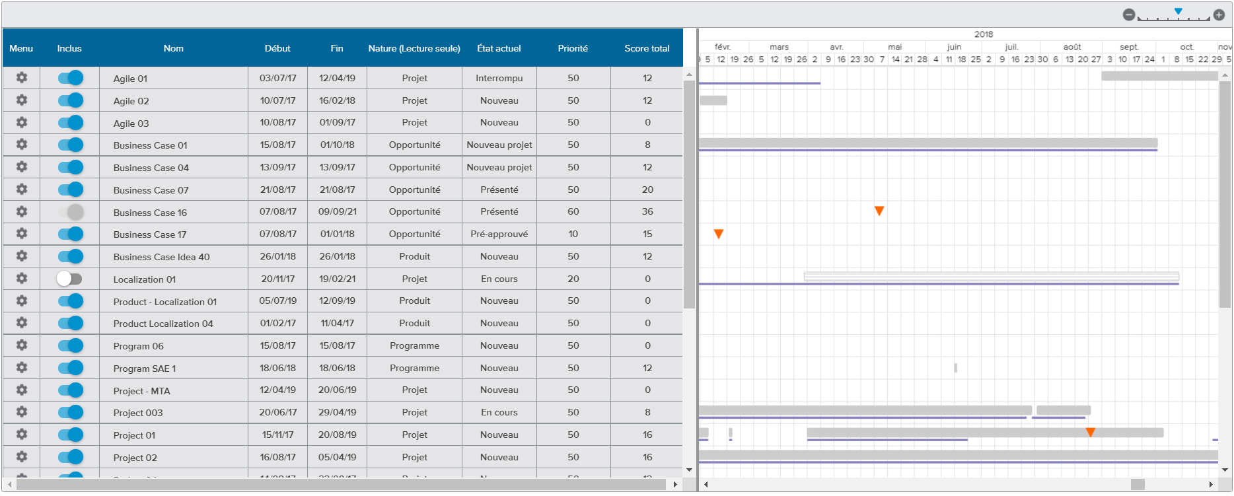Zoom in the timeline with plus icon
Viewport: 1234px width, 496px height.
point(1219,15)
